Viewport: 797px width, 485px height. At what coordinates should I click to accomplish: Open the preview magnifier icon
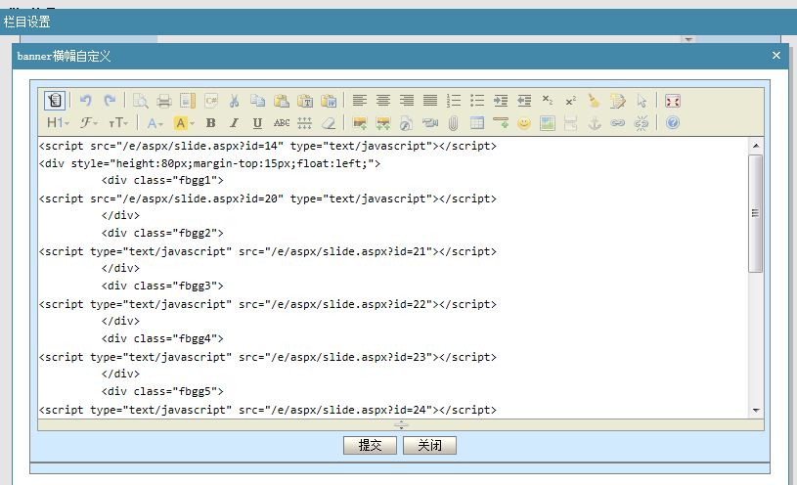coord(140,101)
